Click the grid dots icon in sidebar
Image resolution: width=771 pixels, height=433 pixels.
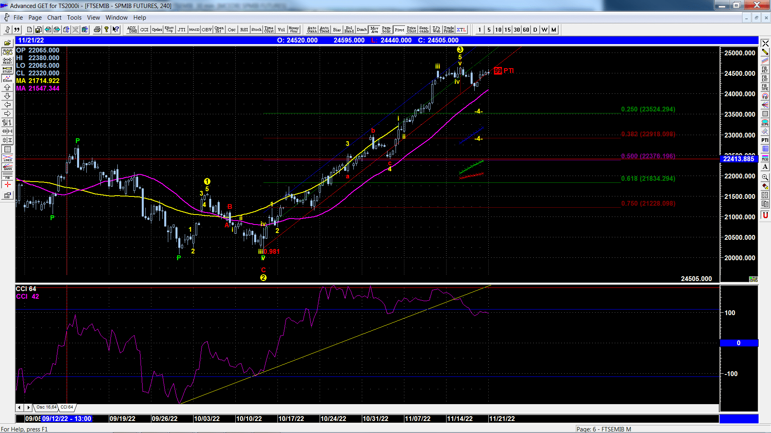[x=7, y=149]
